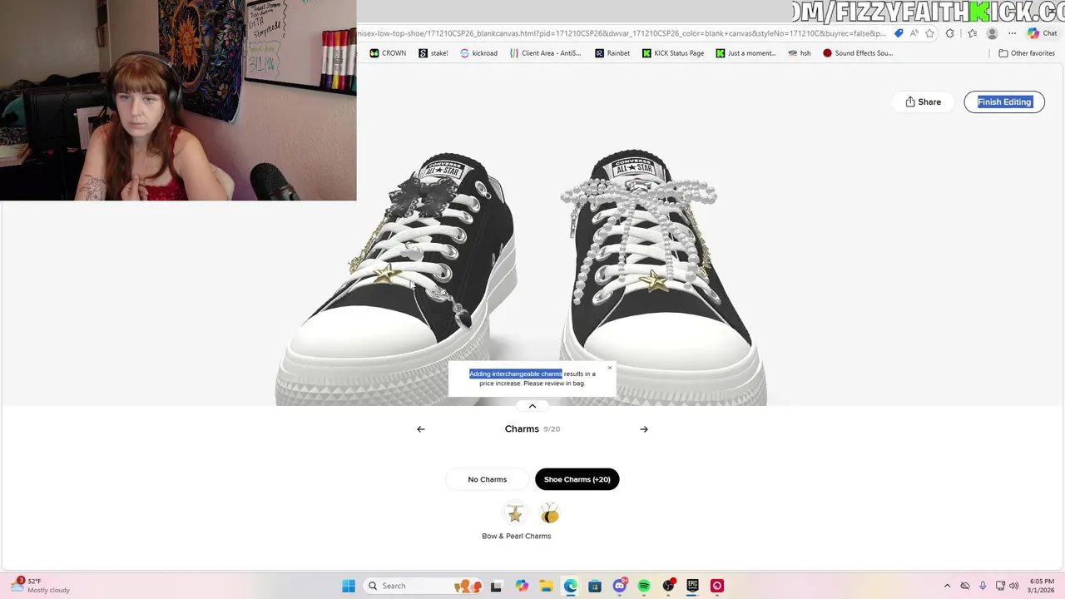Open the favorites list icon
Screen dimensions: 1065x599
972,33
